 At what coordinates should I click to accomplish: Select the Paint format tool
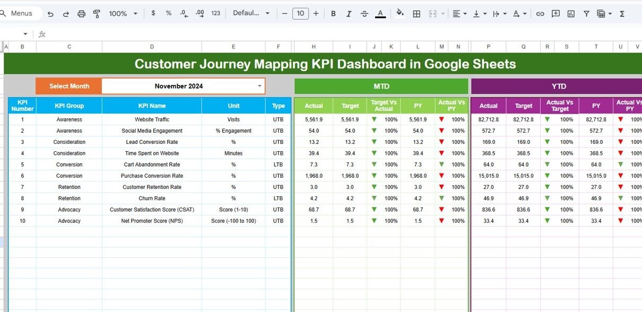click(x=97, y=14)
